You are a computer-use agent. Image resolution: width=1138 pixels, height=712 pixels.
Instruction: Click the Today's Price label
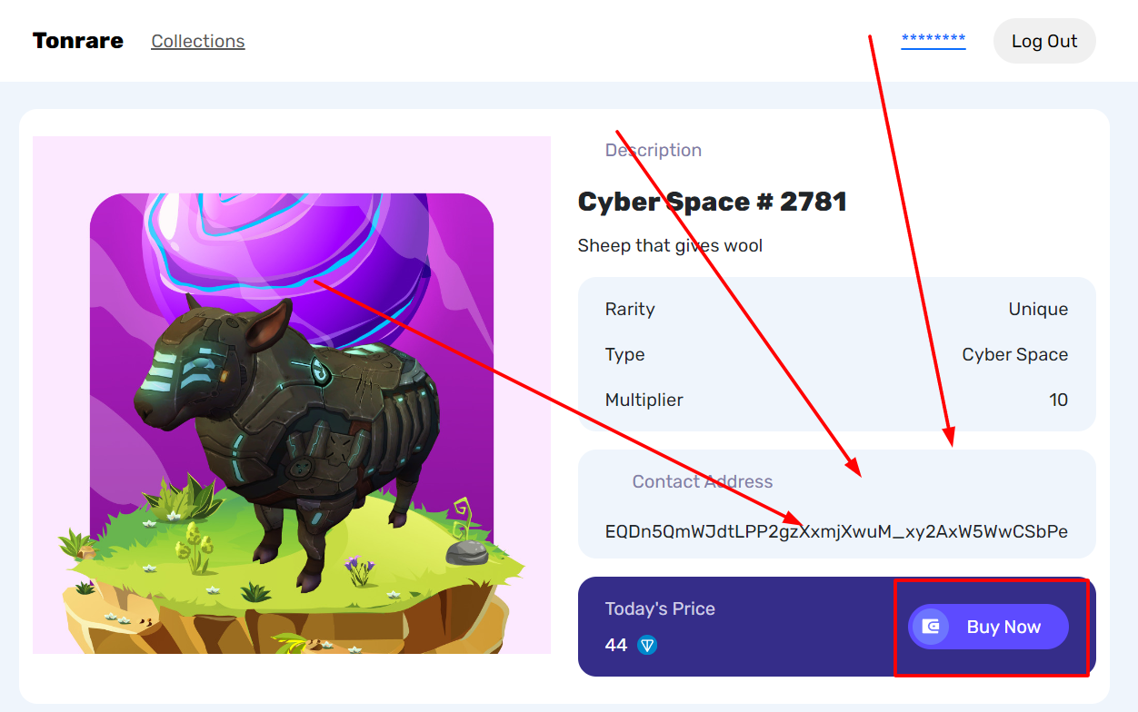point(660,608)
